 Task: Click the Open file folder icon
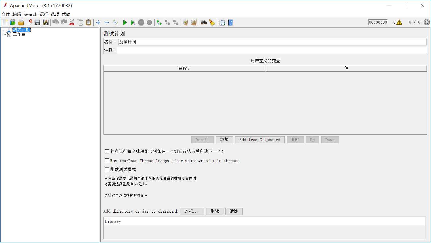21,22
